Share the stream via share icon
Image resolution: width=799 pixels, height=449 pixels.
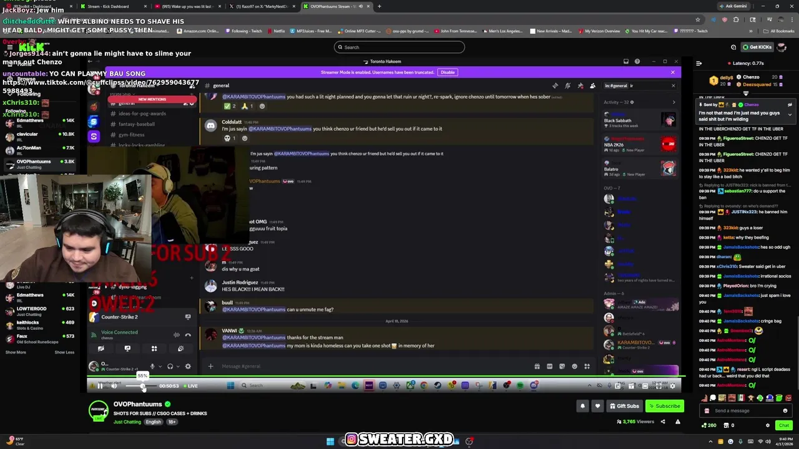(x=663, y=422)
